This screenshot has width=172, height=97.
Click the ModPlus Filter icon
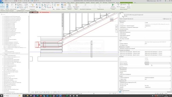click(128, 6)
